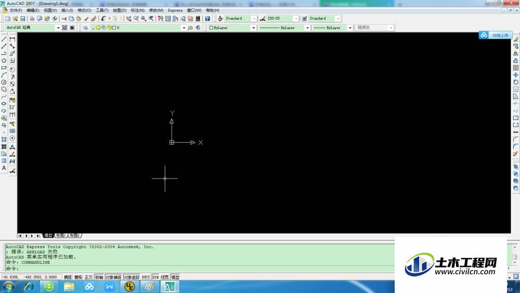Select the Polygon draw tool
The height and width of the screenshot is (293, 520).
coord(4,61)
